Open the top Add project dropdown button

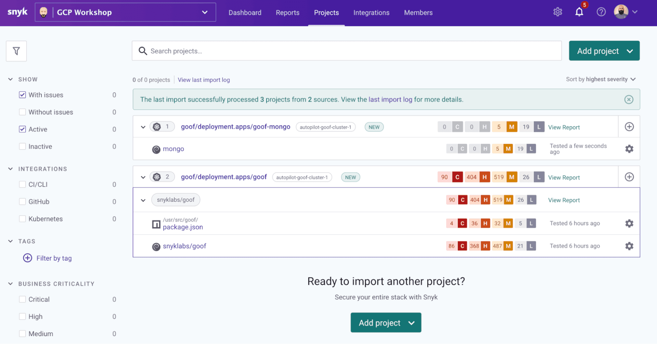[604, 51]
